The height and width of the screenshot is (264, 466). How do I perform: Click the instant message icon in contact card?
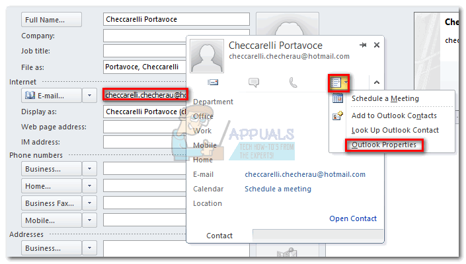[x=254, y=82]
